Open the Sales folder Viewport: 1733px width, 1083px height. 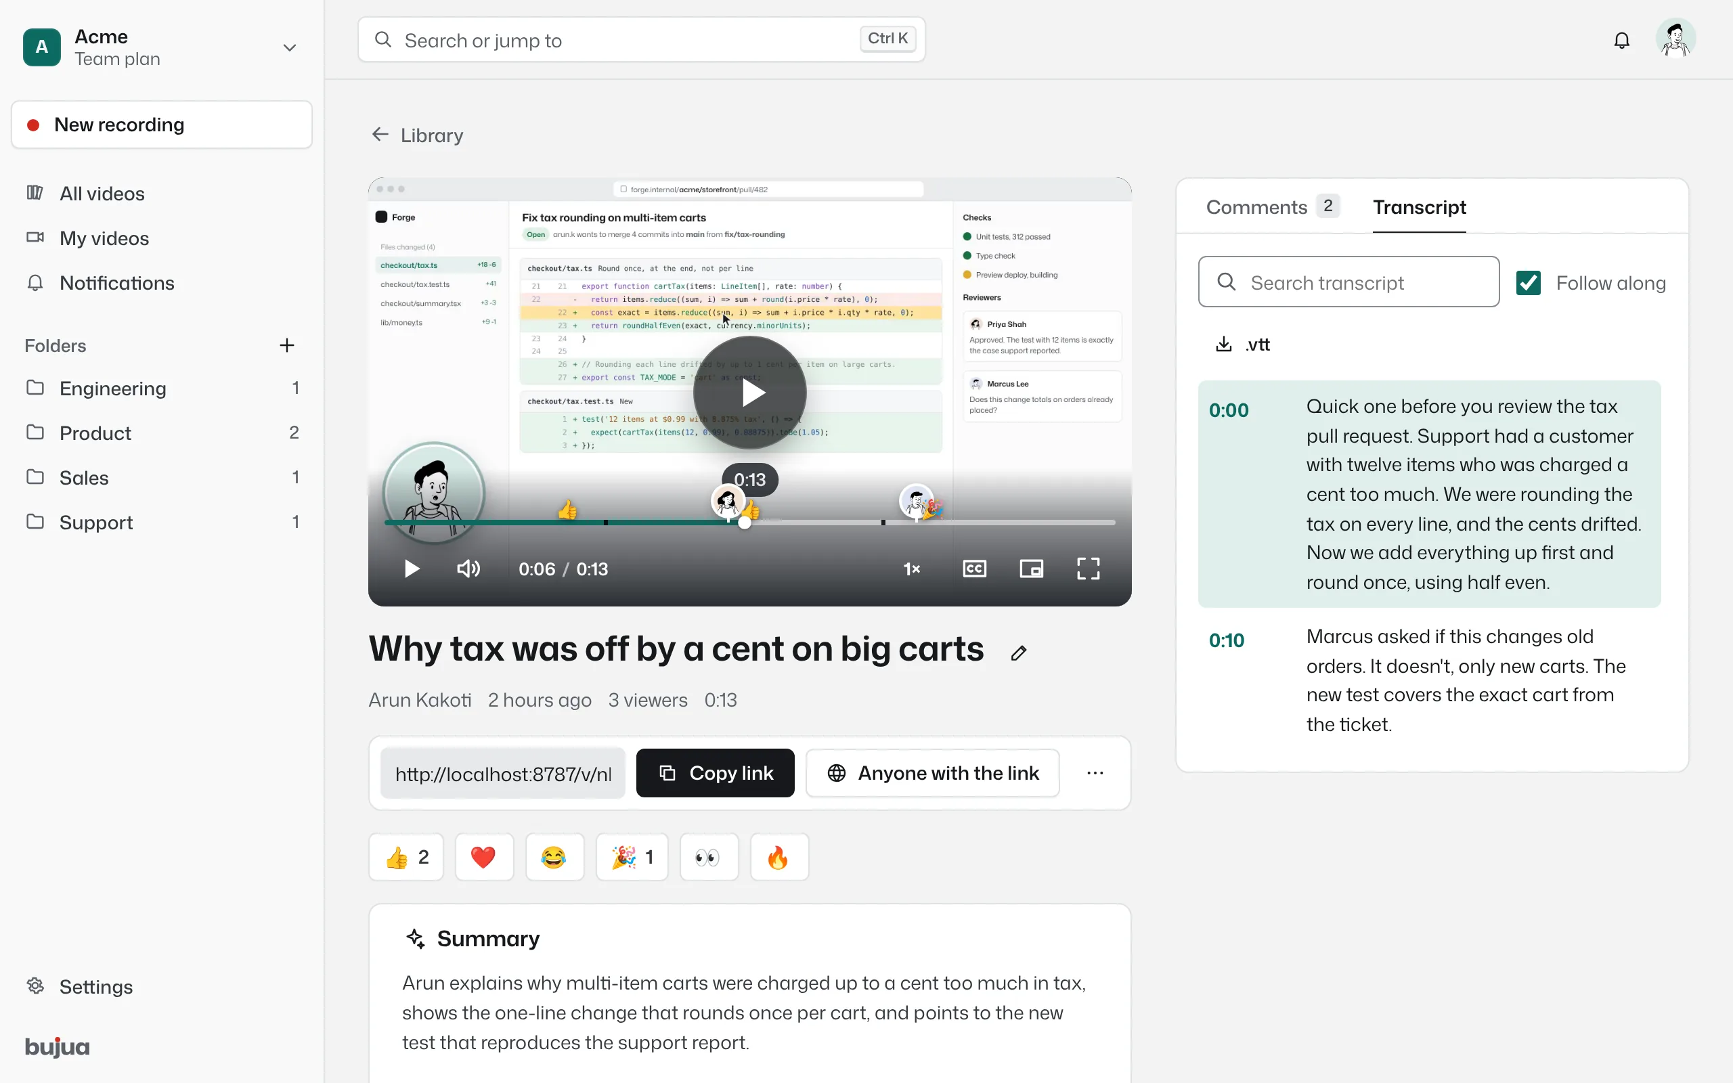[162, 477]
